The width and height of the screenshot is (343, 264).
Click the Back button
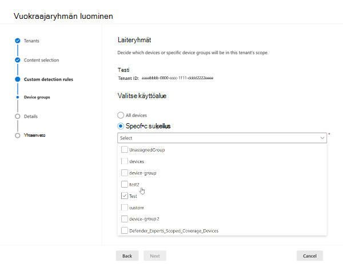pyautogui.click(x=127, y=255)
